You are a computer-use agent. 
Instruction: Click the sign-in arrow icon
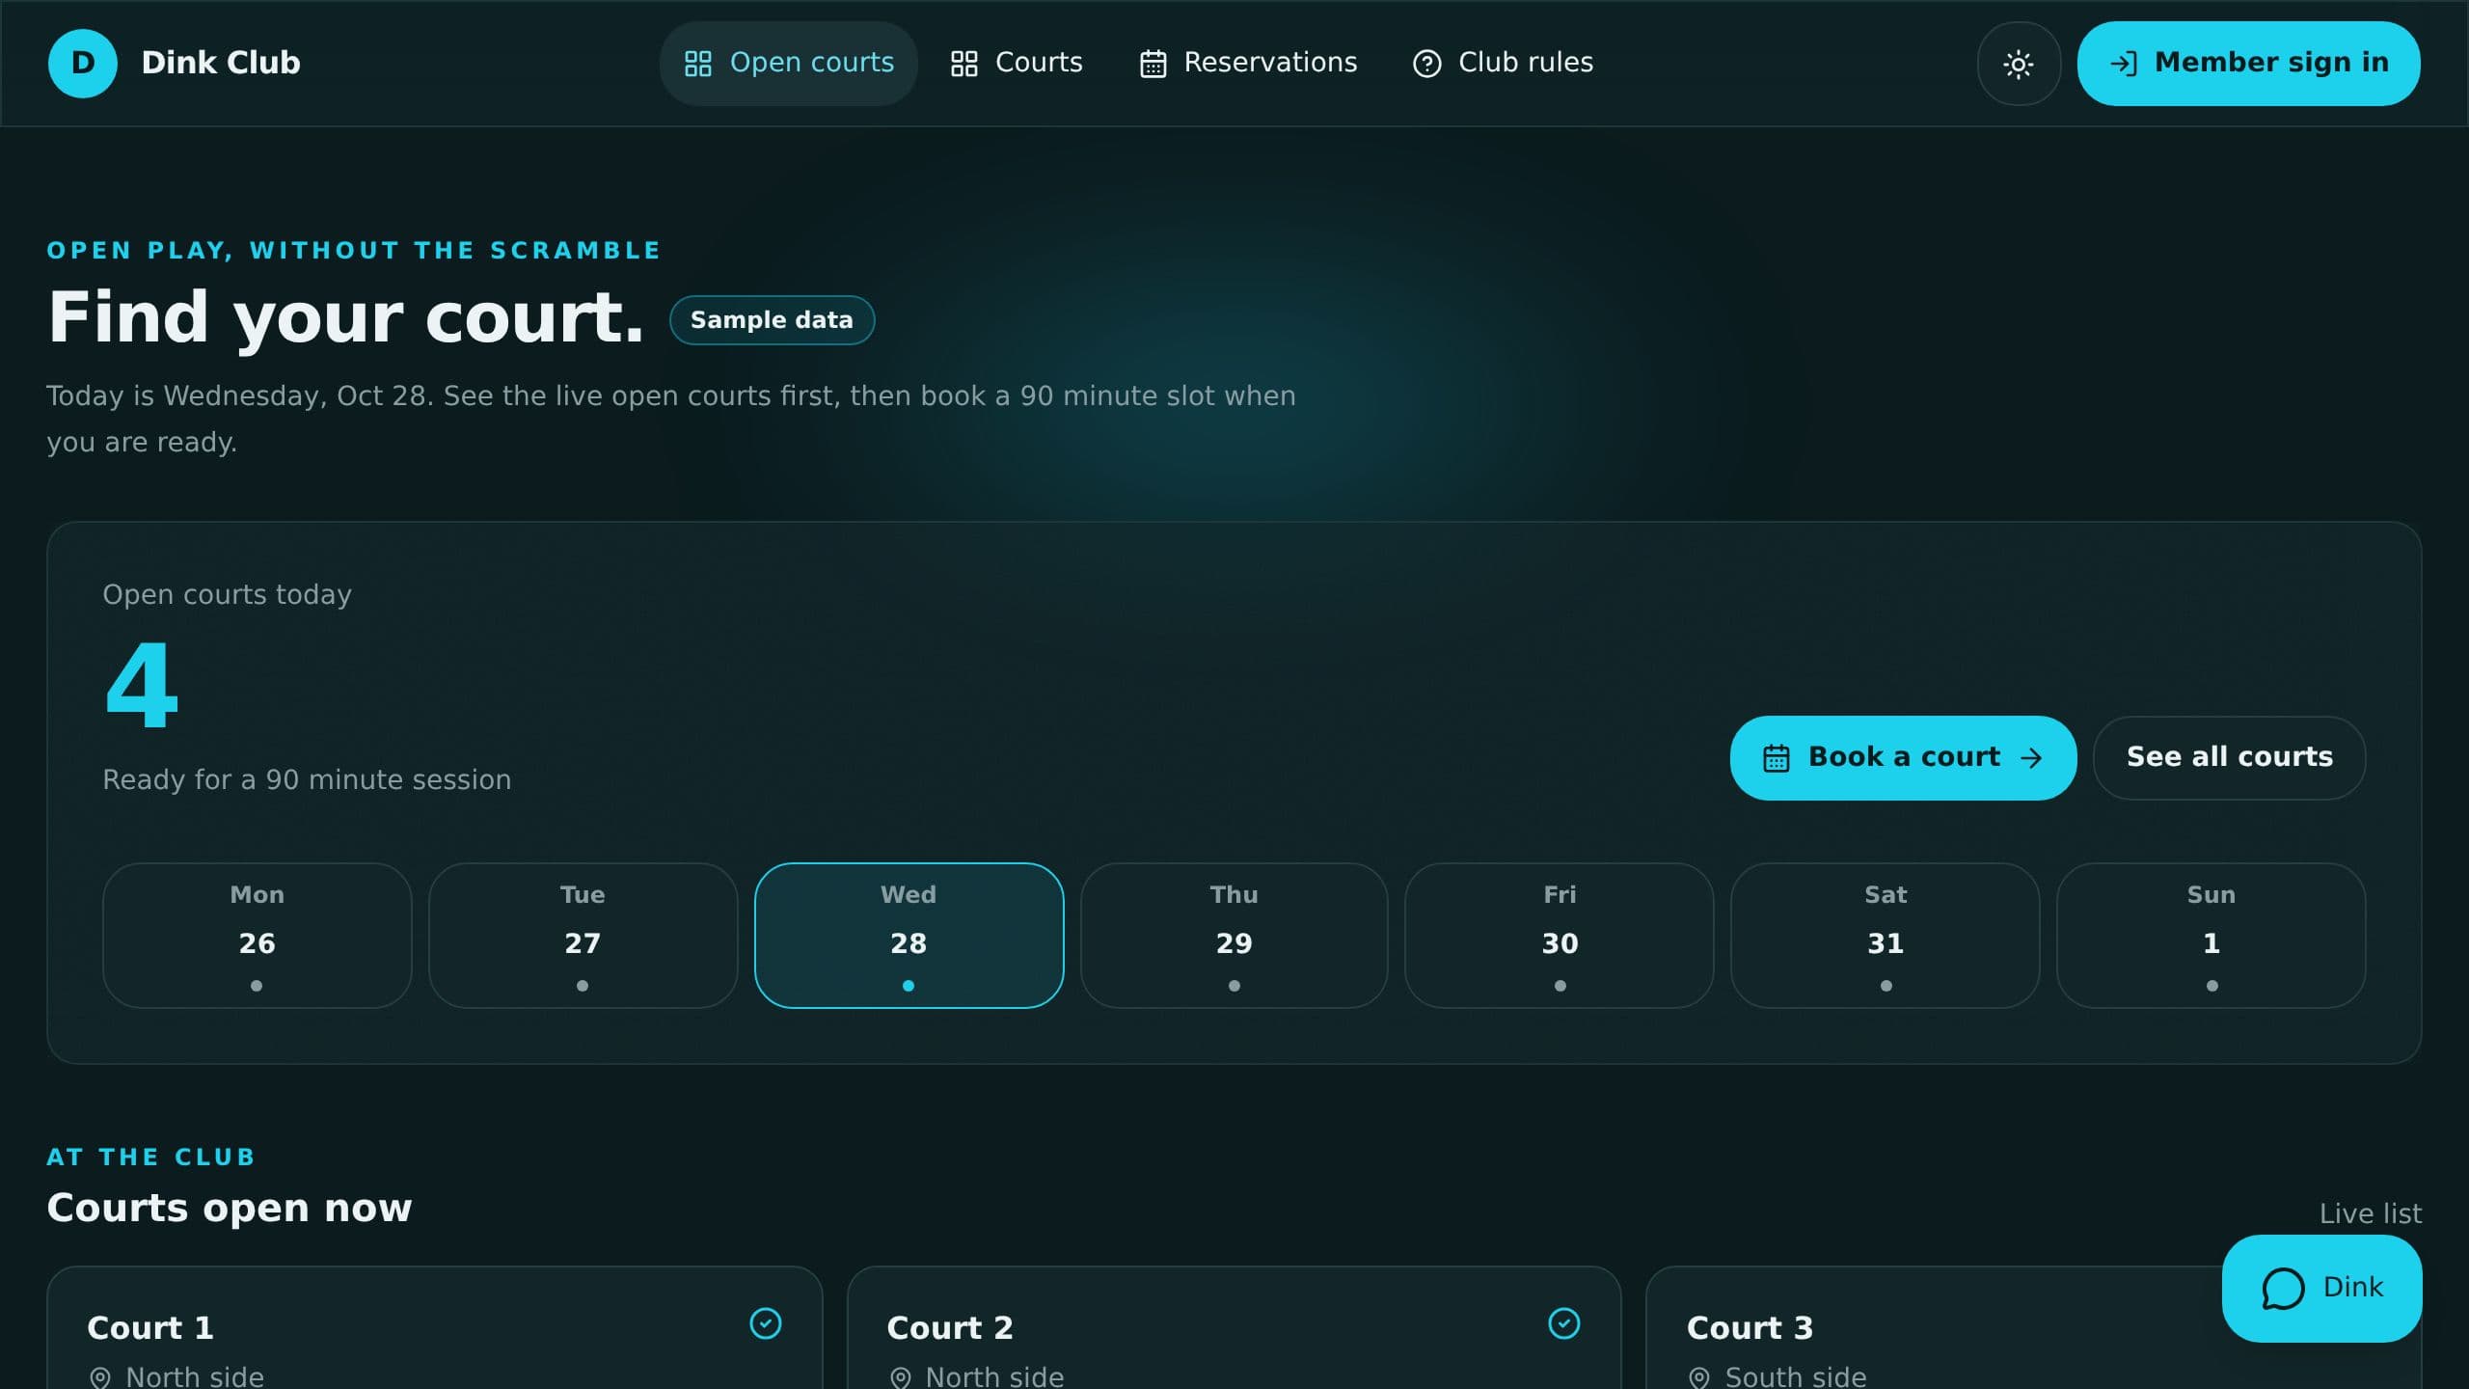[x=2123, y=64]
